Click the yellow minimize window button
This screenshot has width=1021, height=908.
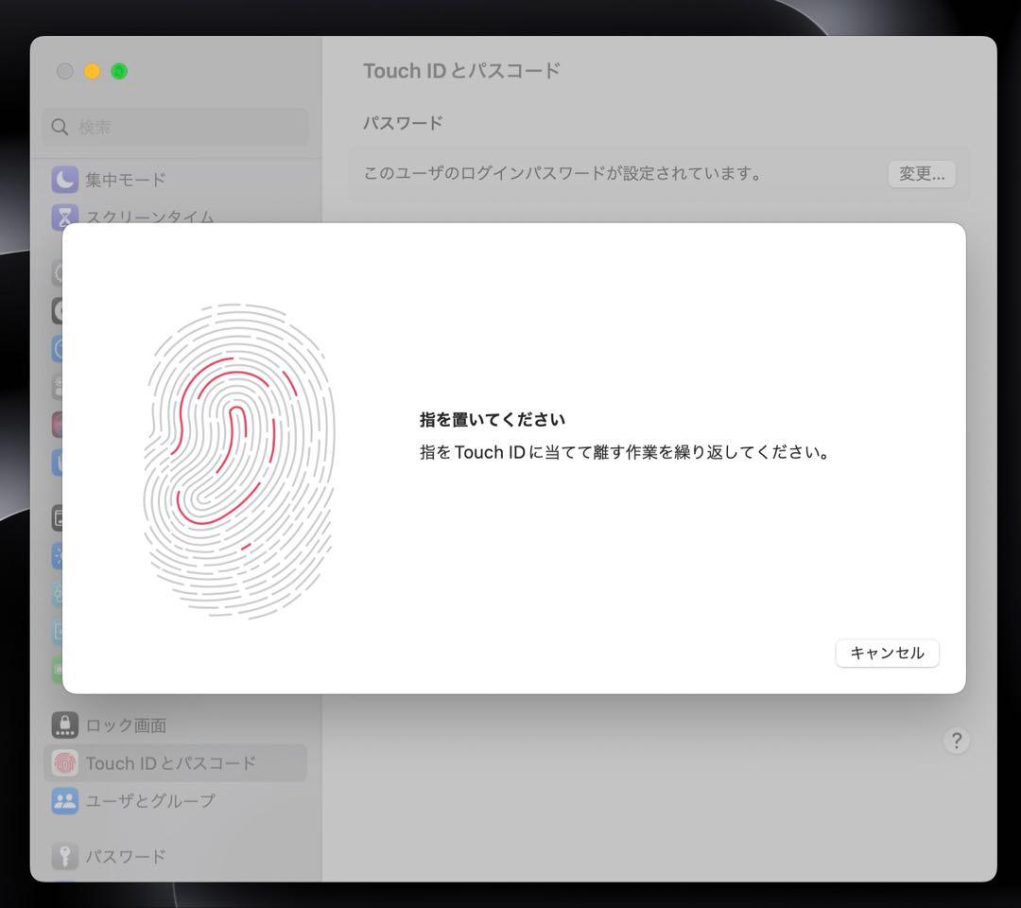(92, 71)
